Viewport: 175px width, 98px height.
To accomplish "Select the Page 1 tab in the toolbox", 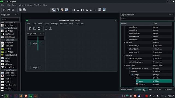I will point(36,44).
